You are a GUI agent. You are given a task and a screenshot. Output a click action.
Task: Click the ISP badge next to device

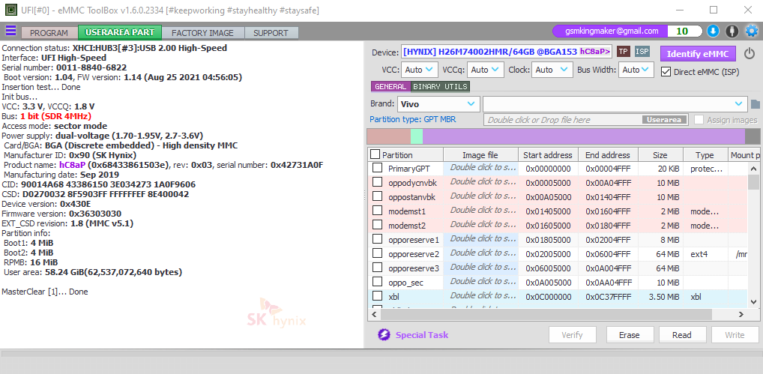[642, 52]
